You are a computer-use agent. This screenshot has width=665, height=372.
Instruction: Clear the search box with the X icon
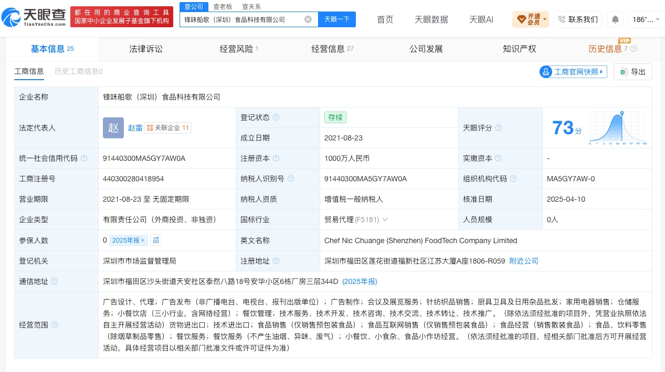tap(308, 19)
